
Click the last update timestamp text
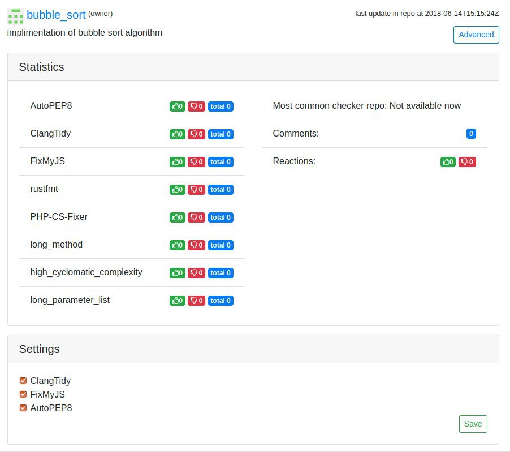[x=427, y=14]
